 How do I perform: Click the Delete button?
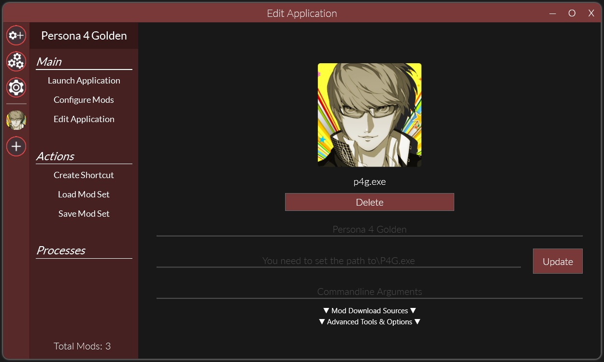(370, 202)
